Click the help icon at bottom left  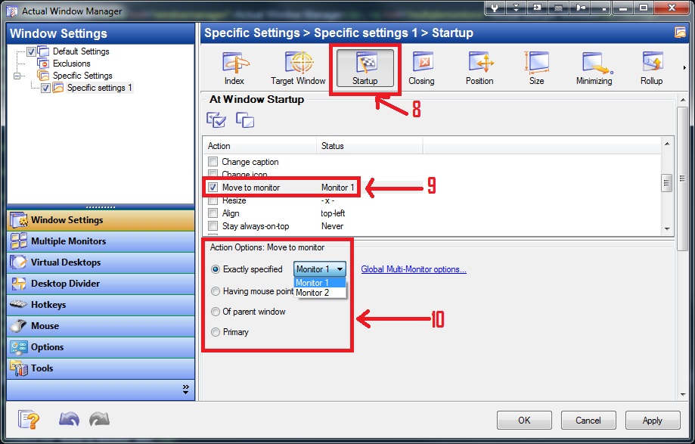[29, 419]
